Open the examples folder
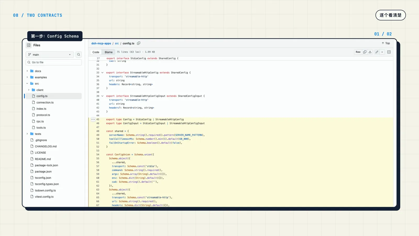419x236 pixels. click(41, 77)
